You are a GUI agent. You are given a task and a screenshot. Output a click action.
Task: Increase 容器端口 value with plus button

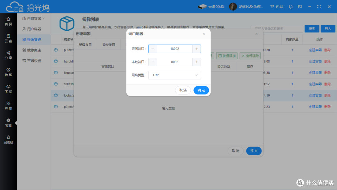197,49
